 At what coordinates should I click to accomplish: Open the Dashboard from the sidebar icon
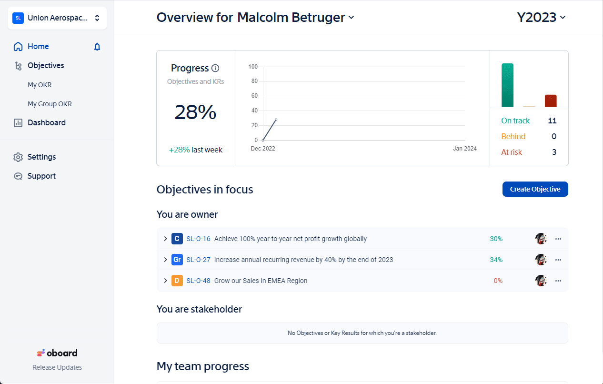point(17,122)
